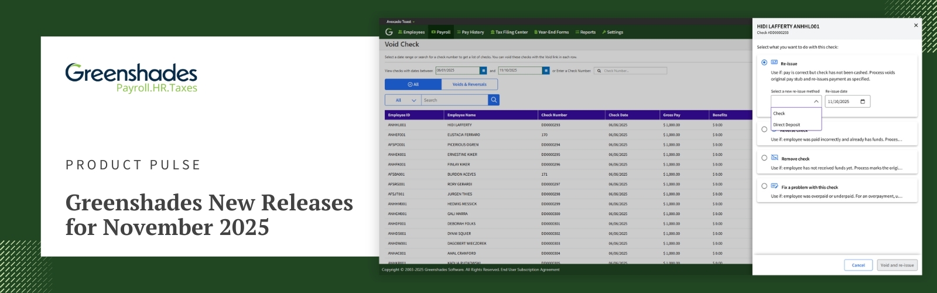Click the start date calendar icon
Image resolution: width=937 pixels, height=293 pixels.
tap(483, 70)
